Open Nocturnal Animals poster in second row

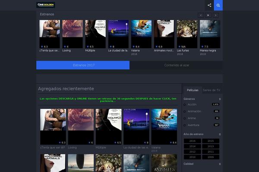(x=53, y=163)
